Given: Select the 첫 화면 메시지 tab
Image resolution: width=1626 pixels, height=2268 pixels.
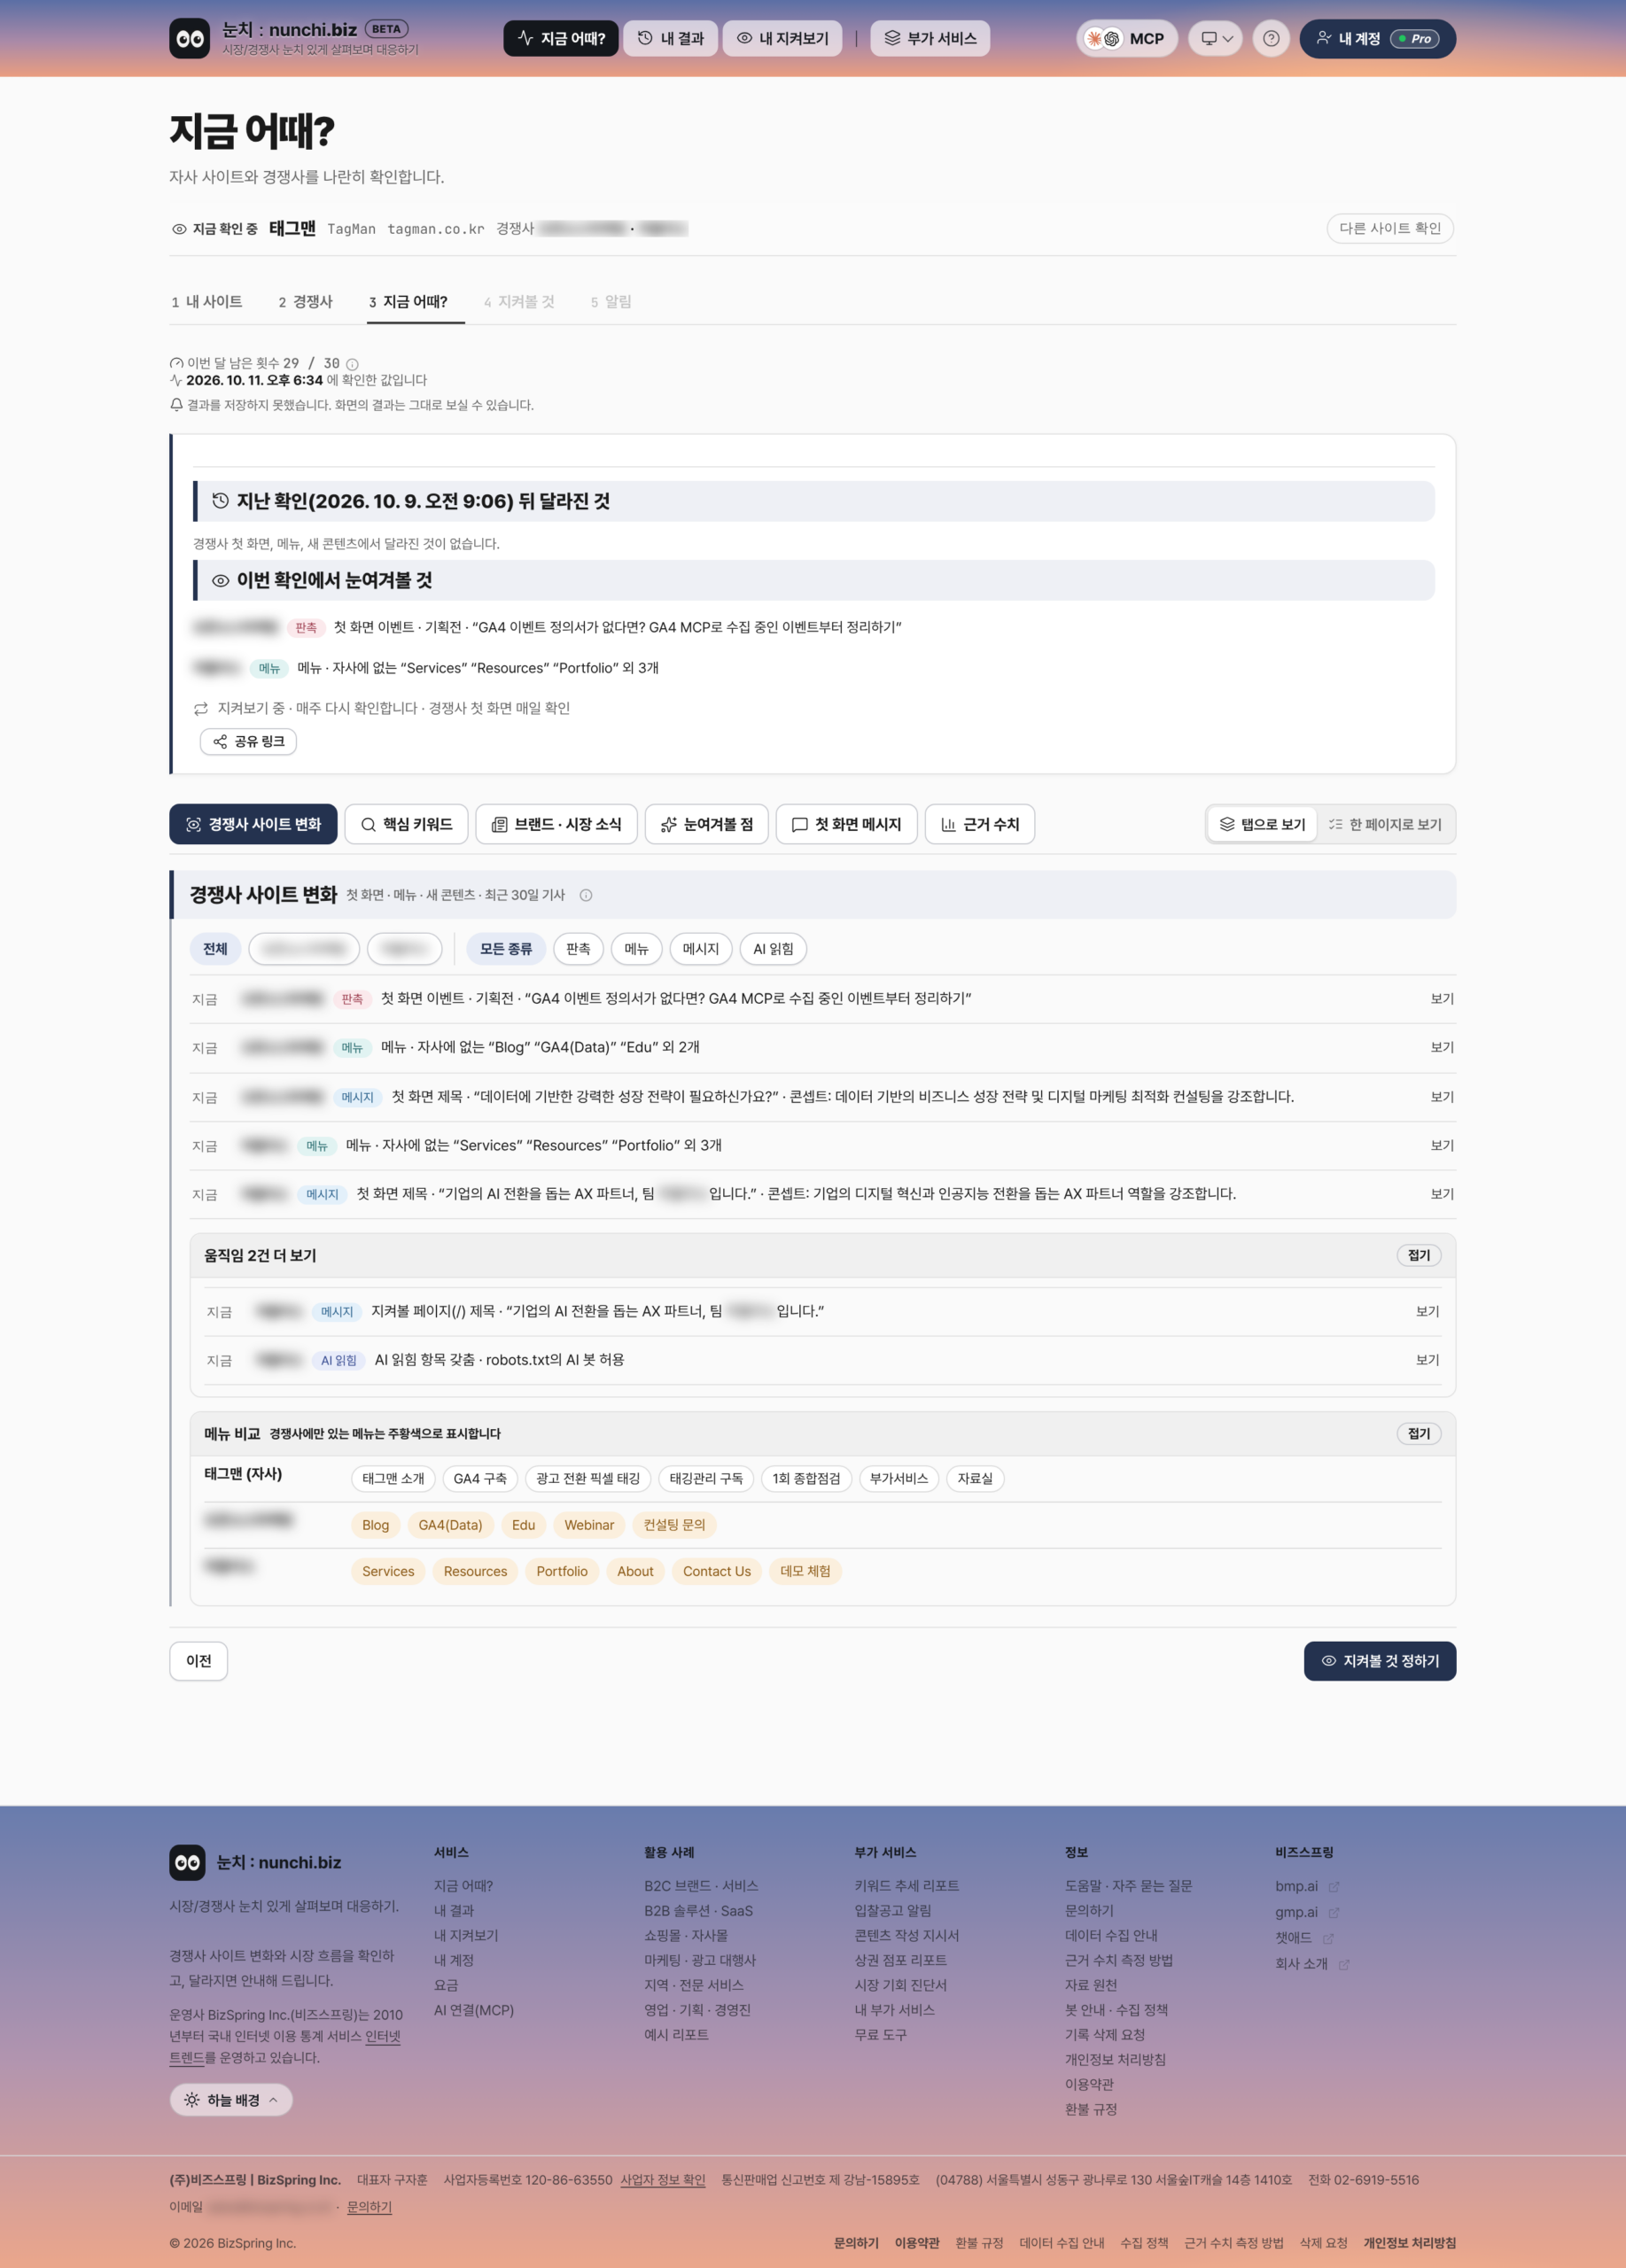Looking at the screenshot, I should coord(846,824).
